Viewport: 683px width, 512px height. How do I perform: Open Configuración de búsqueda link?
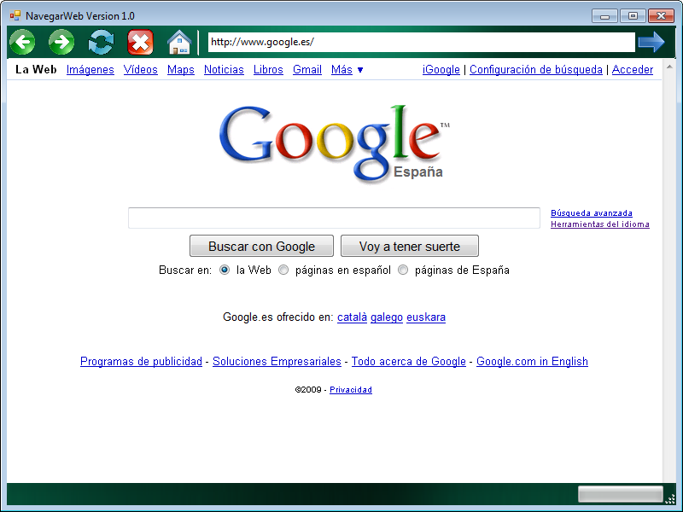point(536,70)
